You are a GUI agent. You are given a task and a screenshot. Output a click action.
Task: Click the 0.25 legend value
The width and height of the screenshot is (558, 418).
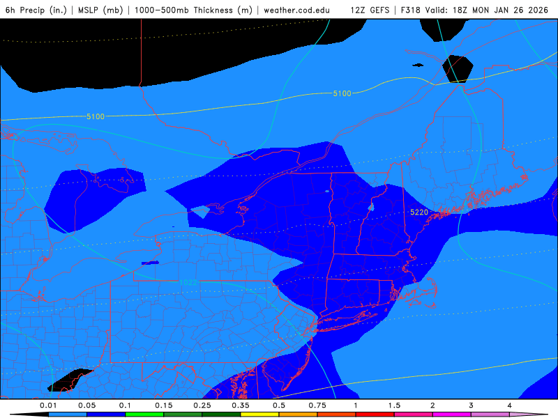point(202,405)
